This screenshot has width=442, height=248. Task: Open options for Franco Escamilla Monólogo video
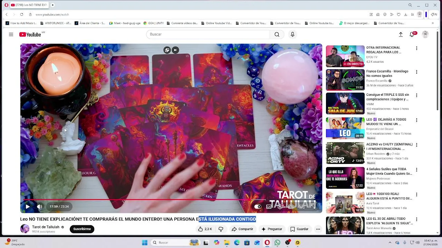(416, 72)
